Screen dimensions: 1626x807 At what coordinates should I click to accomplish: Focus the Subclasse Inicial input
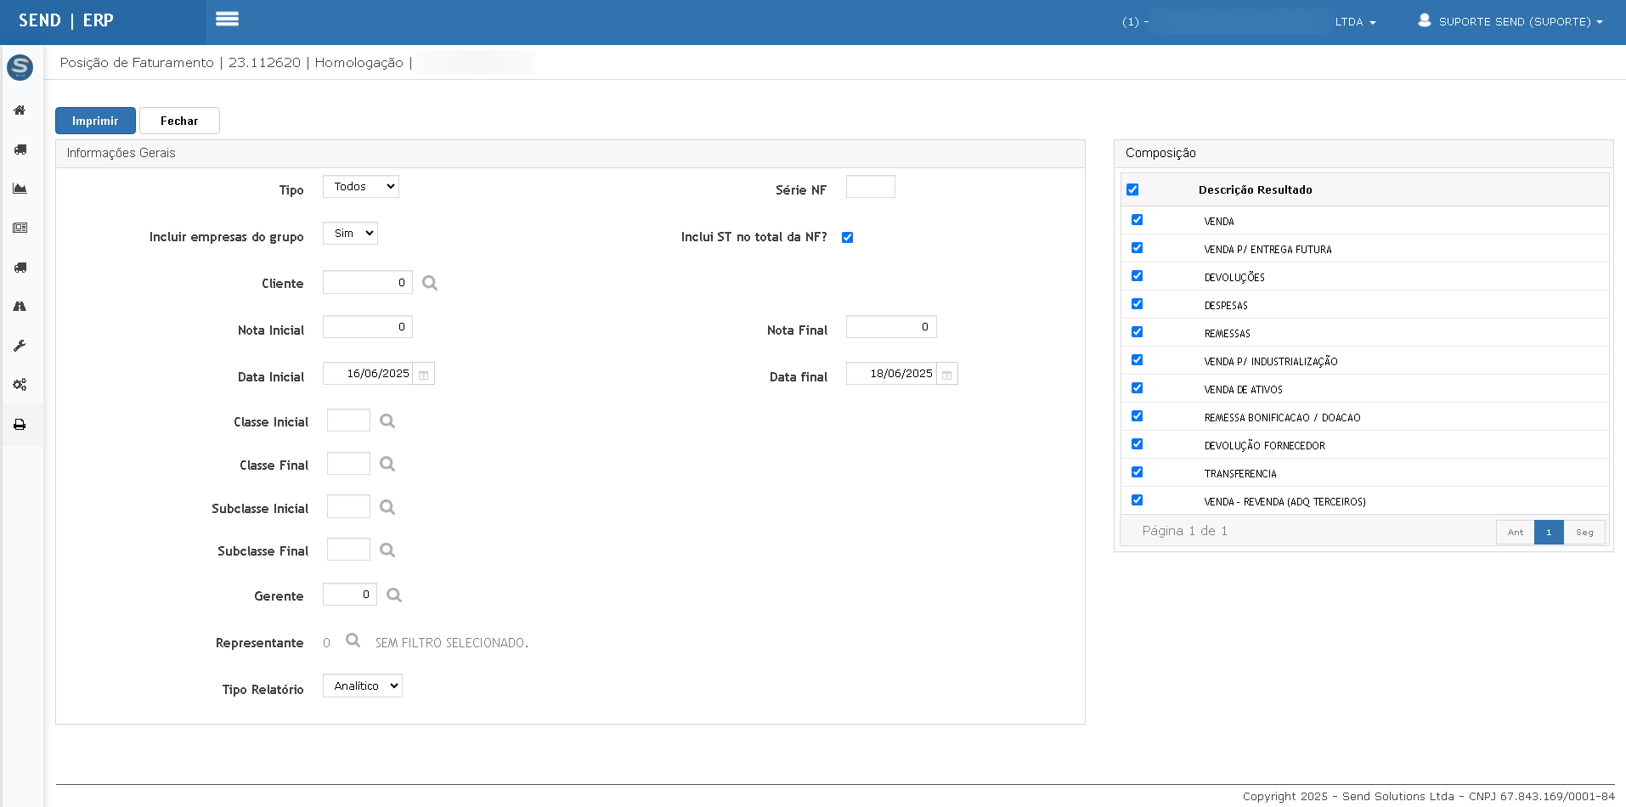[x=348, y=507]
